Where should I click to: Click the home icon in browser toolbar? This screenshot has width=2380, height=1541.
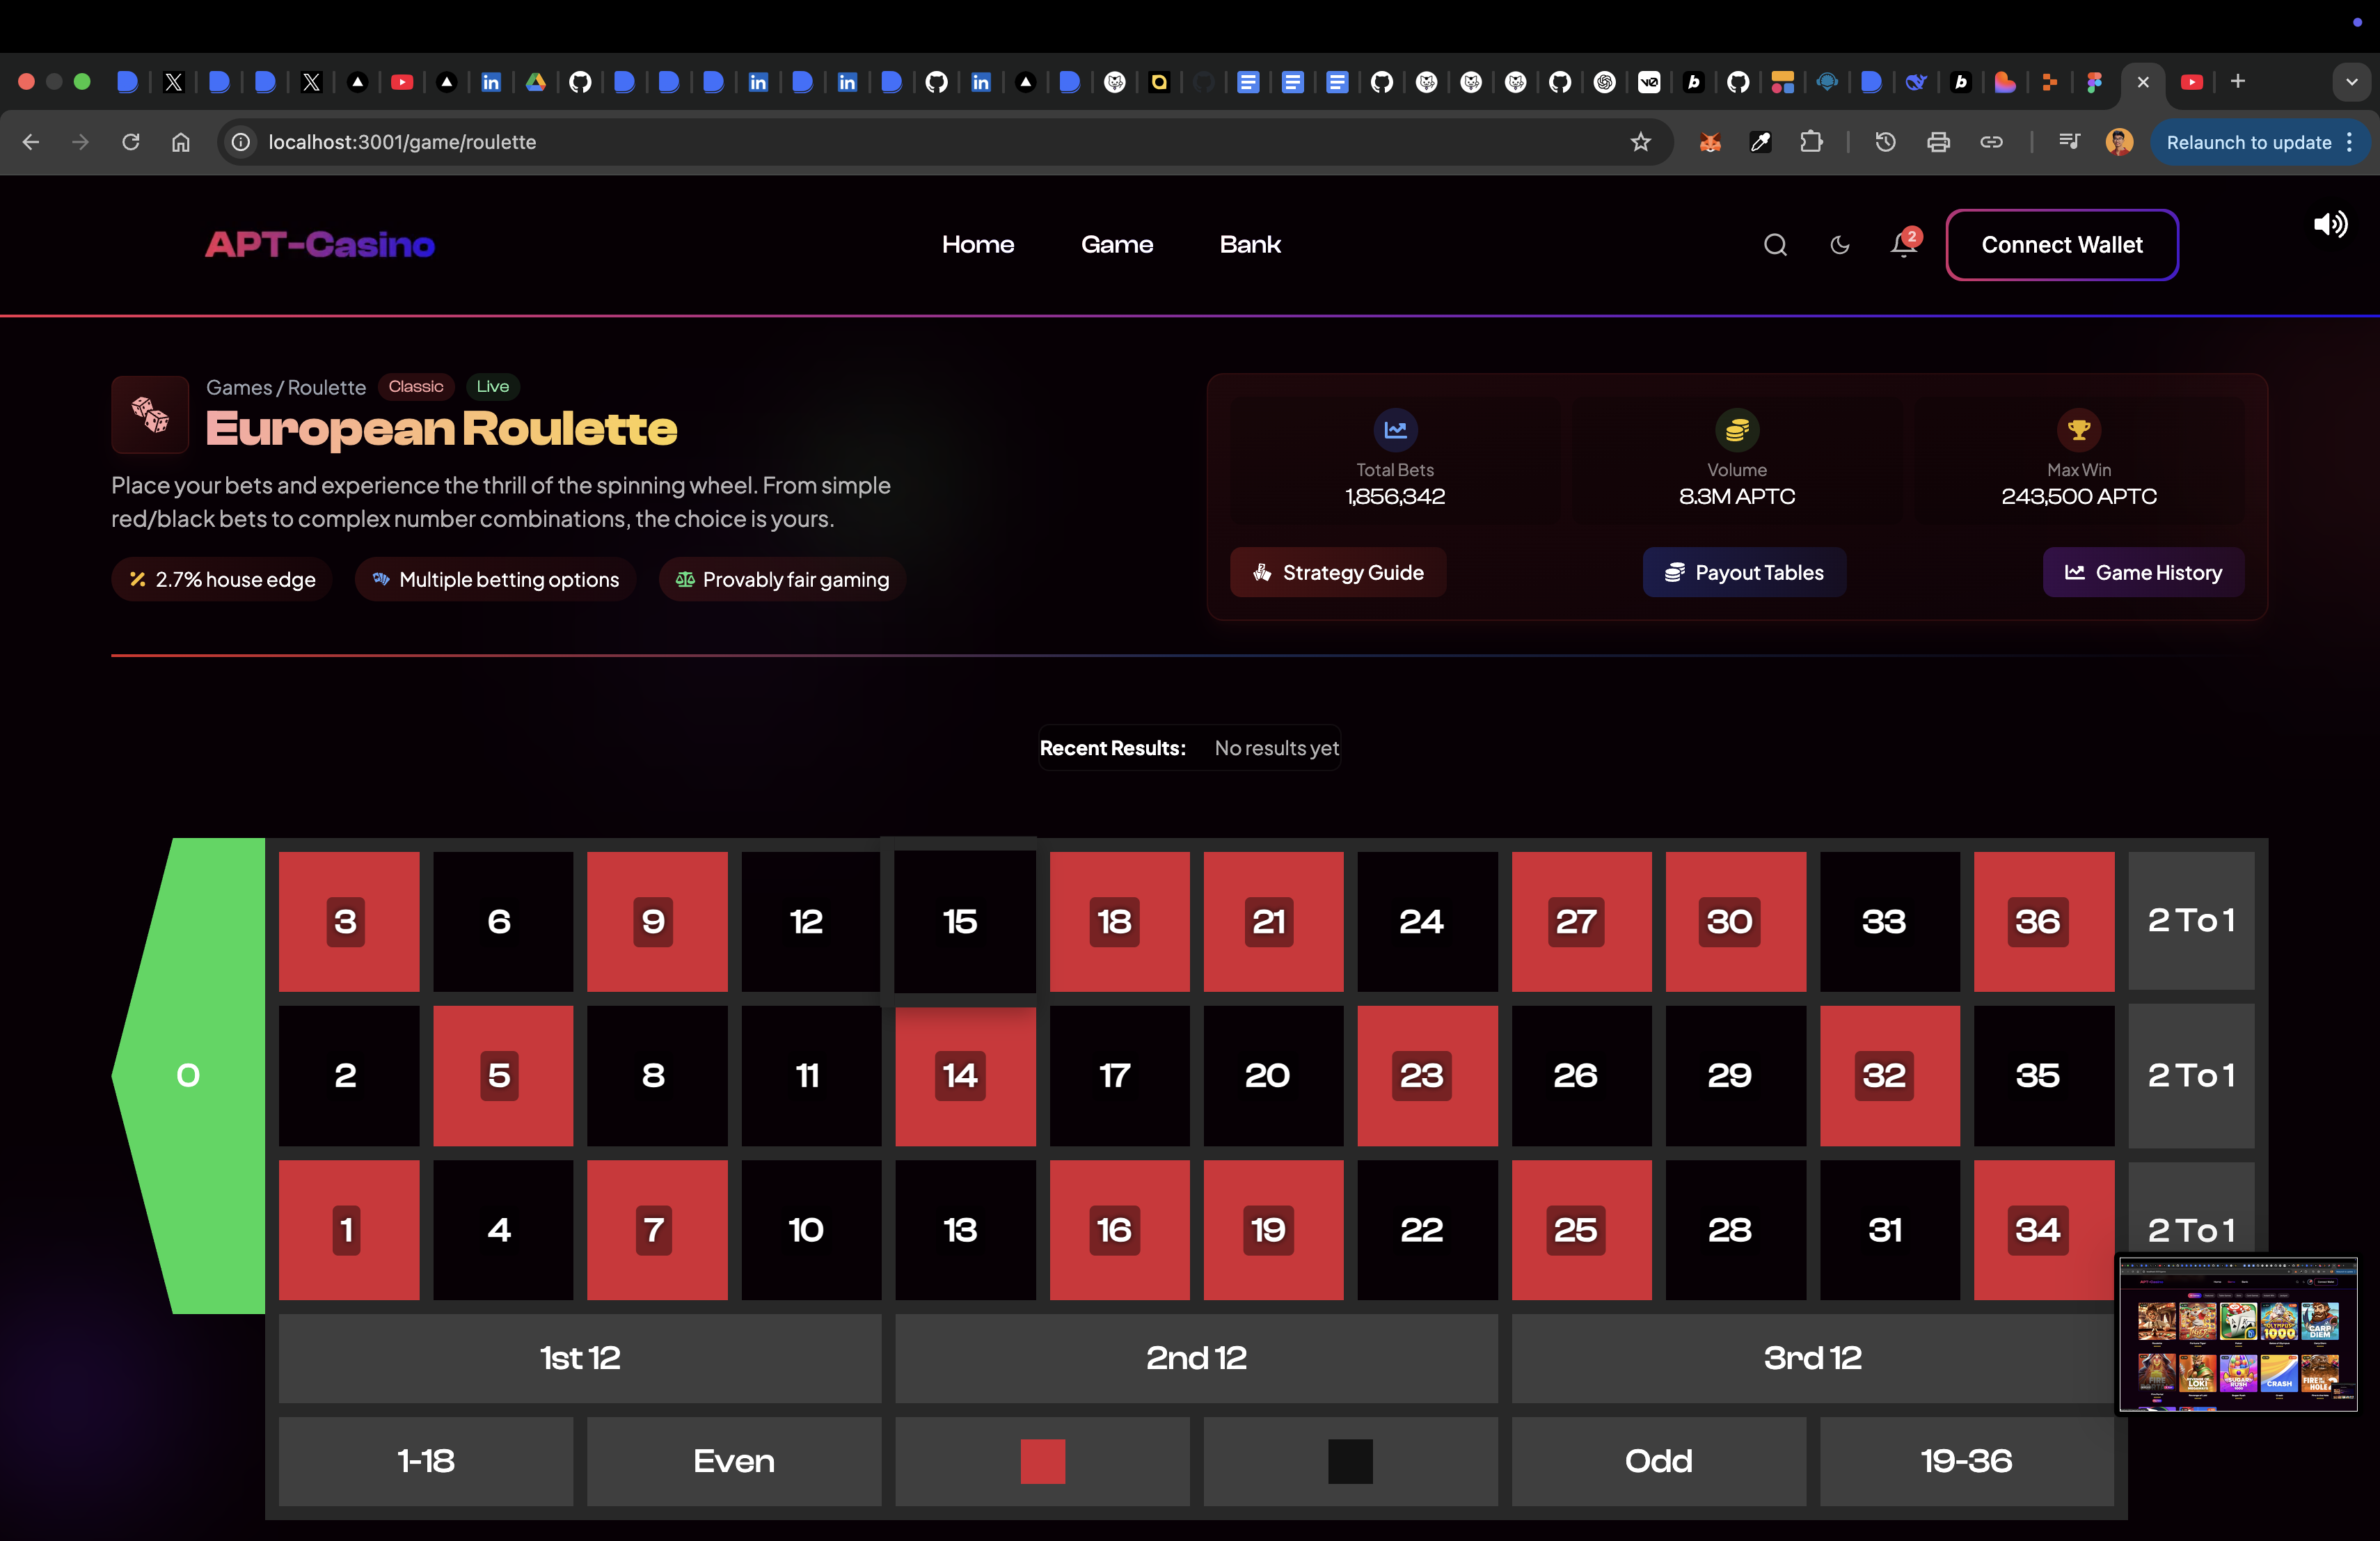click(x=180, y=142)
